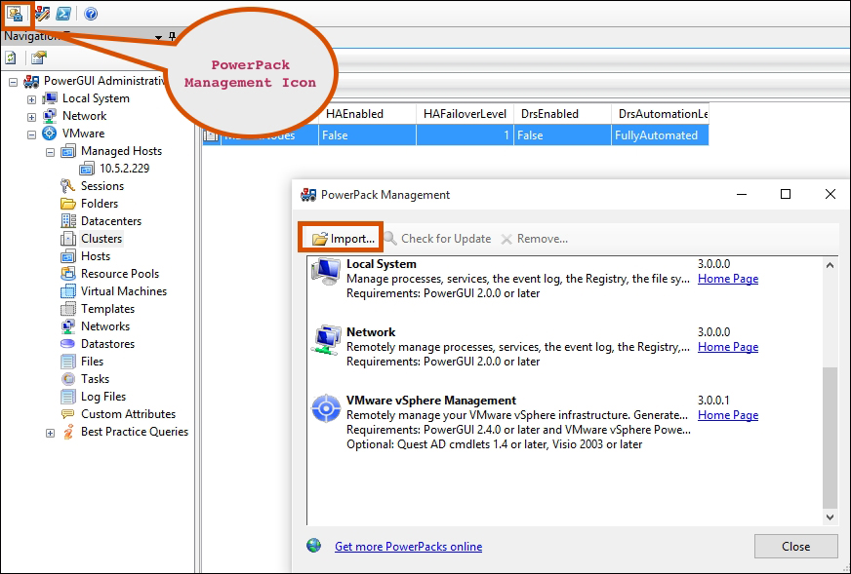Collapse the VMware tree node
The height and width of the screenshot is (574, 851).
[x=31, y=134]
